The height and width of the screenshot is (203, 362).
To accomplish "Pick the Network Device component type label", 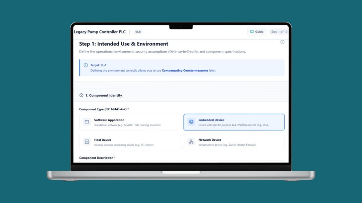I will [210, 140].
